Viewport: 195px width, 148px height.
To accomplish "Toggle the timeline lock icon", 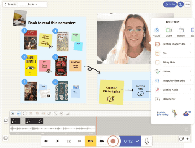I will (x=187, y=129).
